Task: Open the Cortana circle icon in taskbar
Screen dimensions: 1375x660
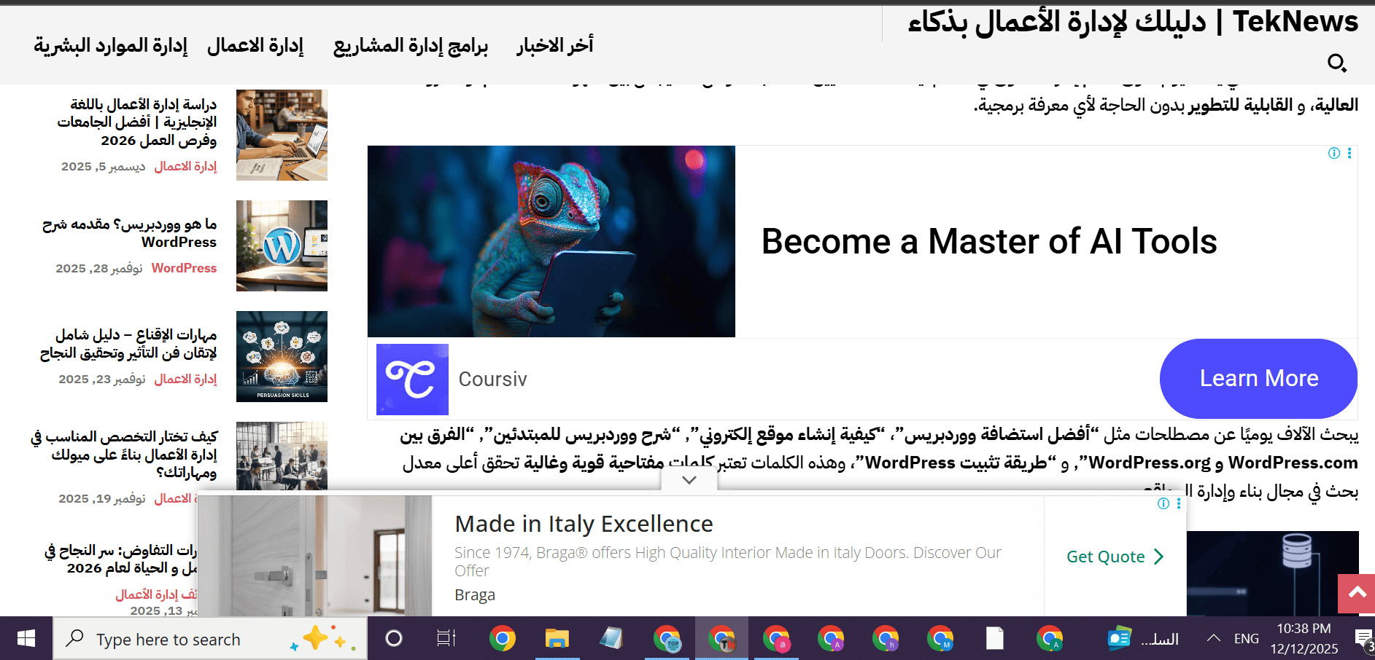Action: 394,639
